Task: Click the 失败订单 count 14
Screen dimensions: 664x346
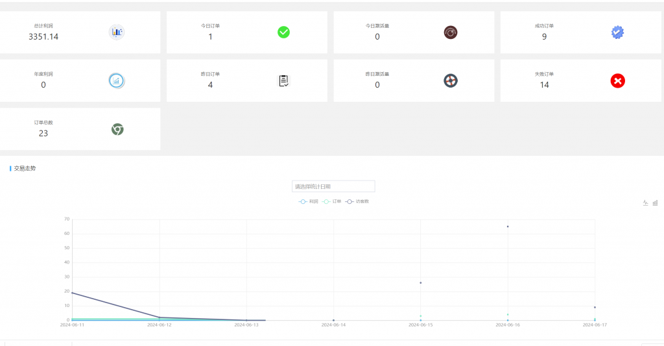Action: pos(544,85)
